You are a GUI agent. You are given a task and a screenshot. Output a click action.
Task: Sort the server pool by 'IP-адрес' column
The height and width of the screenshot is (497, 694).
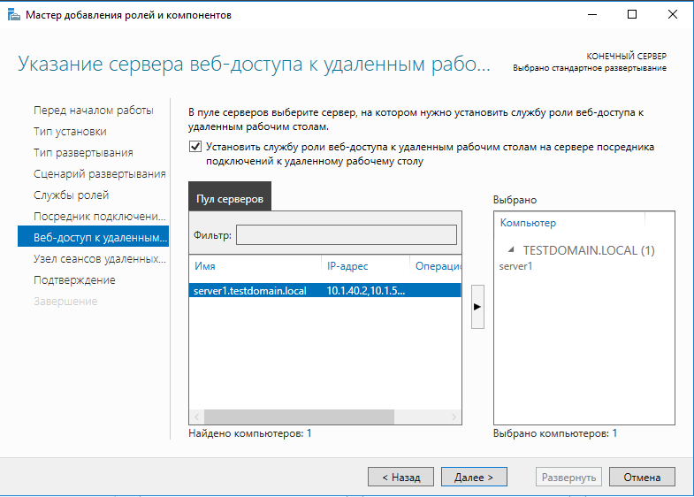tap(362, 265)
